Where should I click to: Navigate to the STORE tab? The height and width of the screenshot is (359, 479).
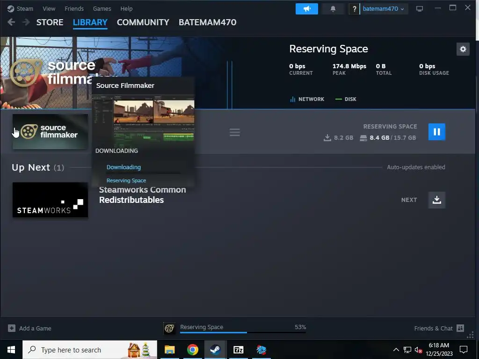[50, 22]
